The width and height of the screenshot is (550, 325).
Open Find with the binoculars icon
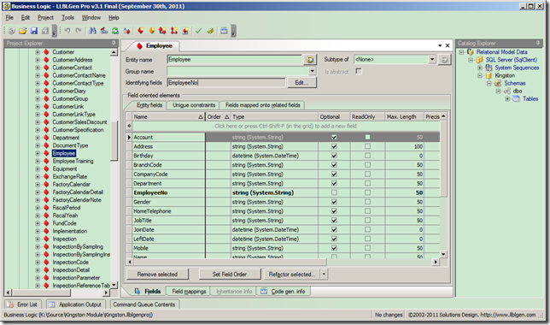(92, 31)
